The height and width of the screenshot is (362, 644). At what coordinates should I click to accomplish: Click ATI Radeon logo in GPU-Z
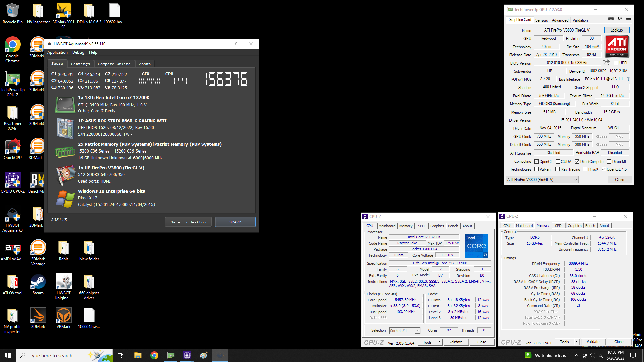617,47
